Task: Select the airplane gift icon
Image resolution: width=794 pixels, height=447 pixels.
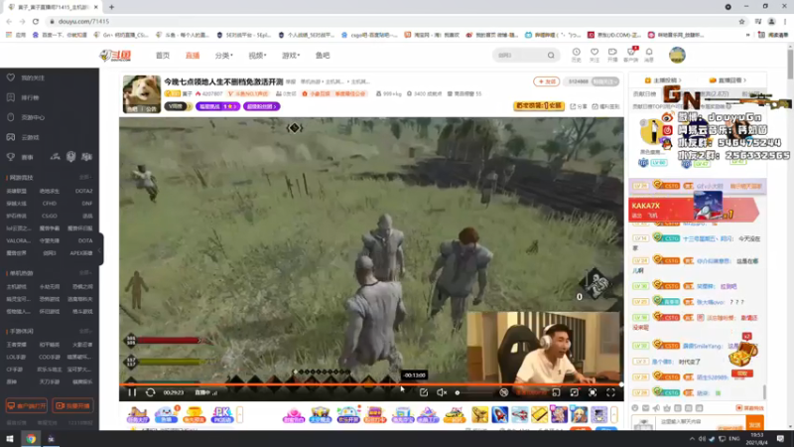Action: [519, 414]
